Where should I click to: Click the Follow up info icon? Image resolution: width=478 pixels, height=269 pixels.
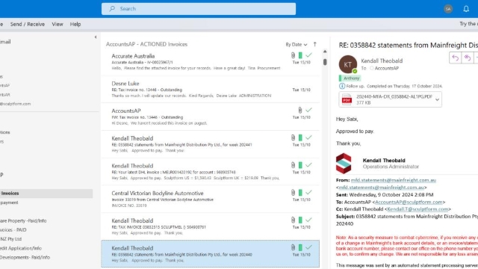[x=342, y=86]
